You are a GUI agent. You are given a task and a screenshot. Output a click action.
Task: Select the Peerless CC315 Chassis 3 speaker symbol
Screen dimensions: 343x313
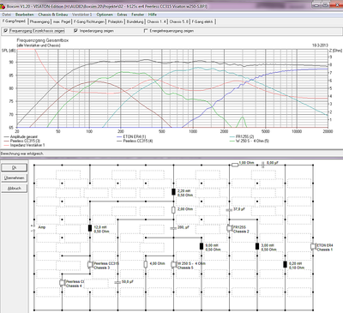[x=90, y=264]
